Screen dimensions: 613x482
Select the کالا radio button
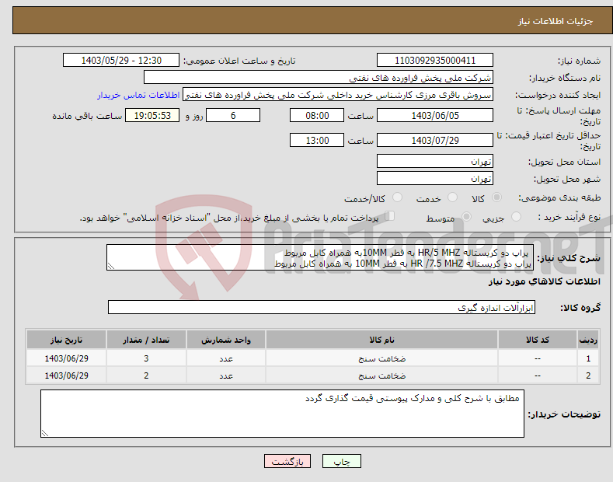[496, 197]
